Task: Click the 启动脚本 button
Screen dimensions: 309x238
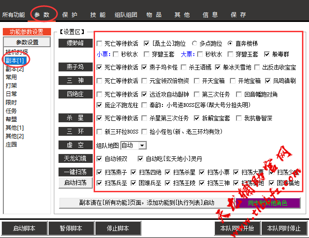Action: (x=24, y=228)
